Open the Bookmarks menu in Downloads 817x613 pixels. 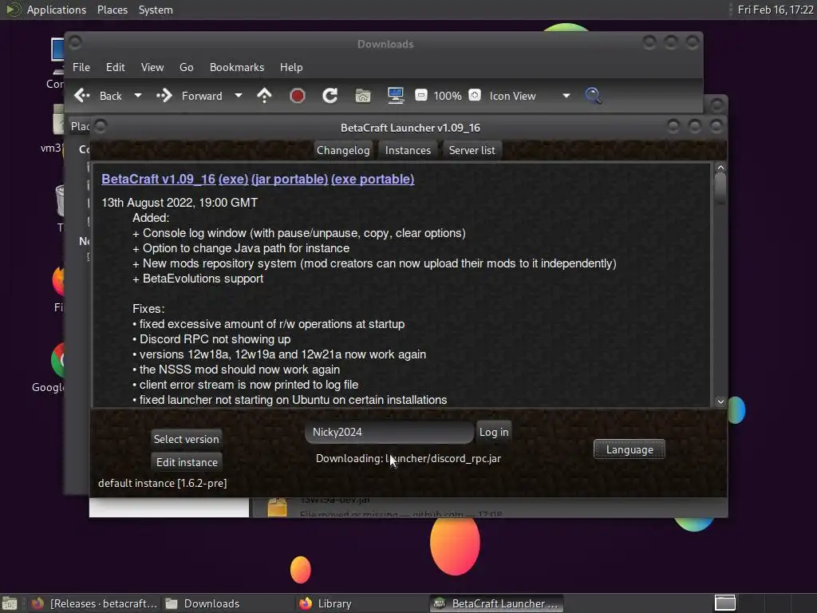point(236,67)
